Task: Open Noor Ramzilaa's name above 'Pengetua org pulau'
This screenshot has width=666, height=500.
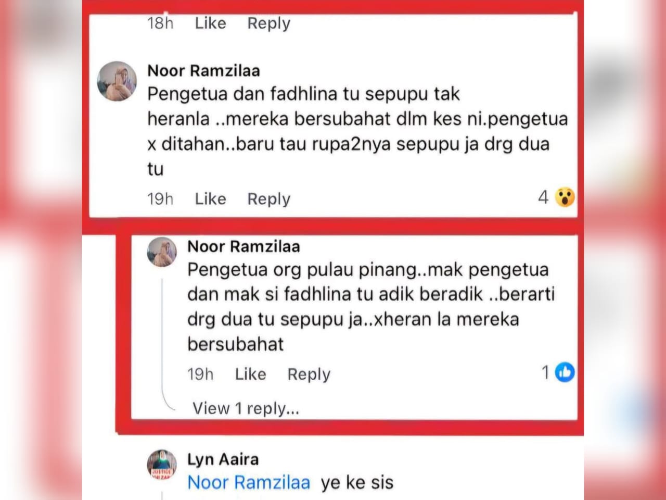Action: 244,246
